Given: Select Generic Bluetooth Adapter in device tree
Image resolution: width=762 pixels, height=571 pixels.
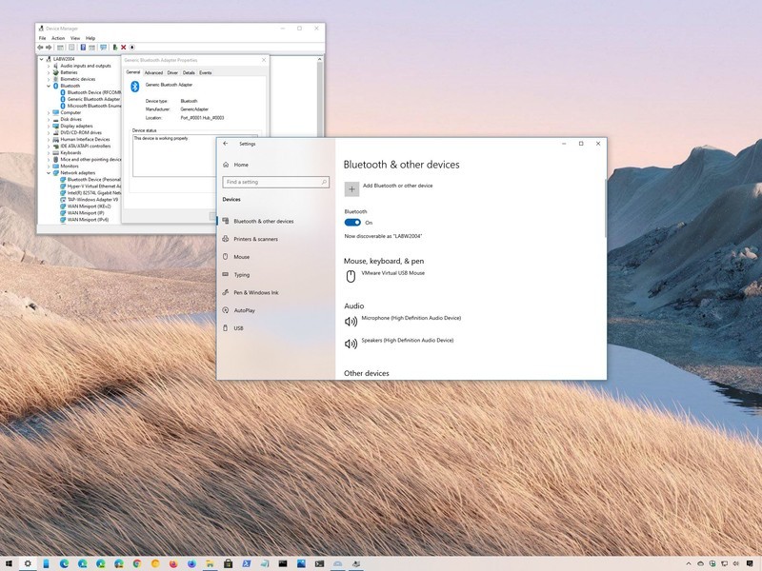Looking at the screenshot, I should tap(93, 99).
